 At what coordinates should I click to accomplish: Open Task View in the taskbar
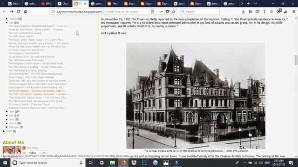coord(91,163)
